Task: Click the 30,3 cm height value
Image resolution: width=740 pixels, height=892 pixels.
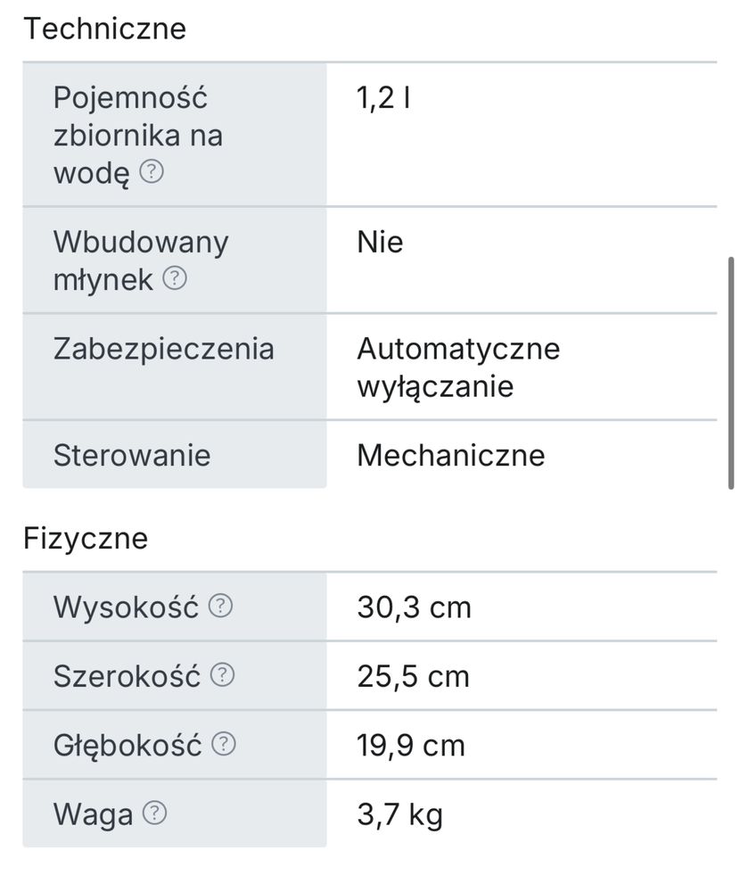Action: [414, 607]
